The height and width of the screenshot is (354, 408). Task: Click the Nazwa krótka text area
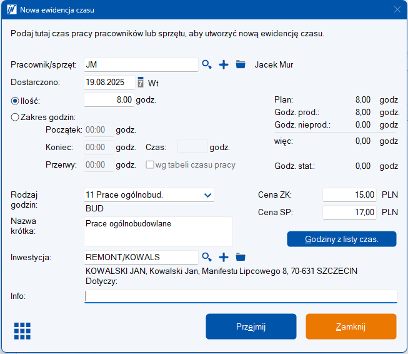point(158,232)
